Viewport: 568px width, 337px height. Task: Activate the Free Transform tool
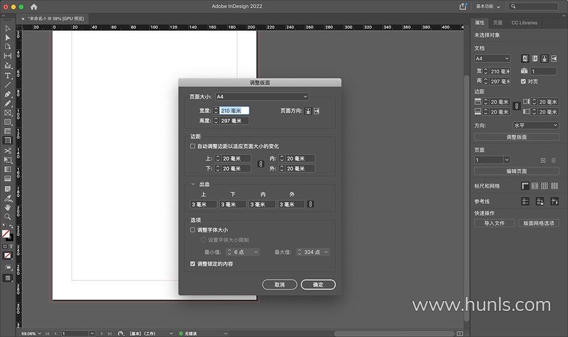point(8,160)
